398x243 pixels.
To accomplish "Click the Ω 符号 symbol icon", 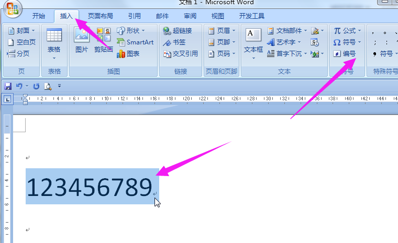I will 337,42.
